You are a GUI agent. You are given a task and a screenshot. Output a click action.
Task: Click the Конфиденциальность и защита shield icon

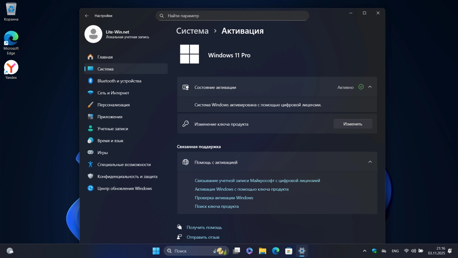91,176
